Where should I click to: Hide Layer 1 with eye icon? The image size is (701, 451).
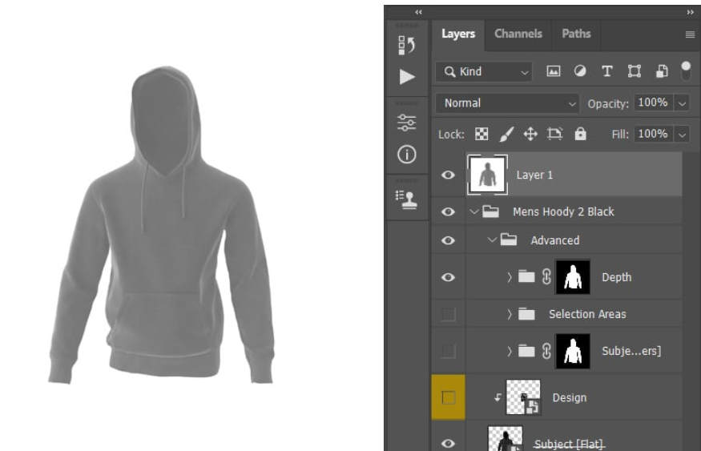(x=448, y=175)
